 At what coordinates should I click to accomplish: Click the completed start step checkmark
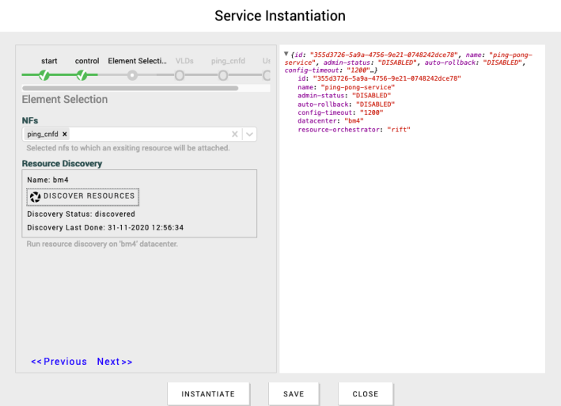(x=44, y=75)
